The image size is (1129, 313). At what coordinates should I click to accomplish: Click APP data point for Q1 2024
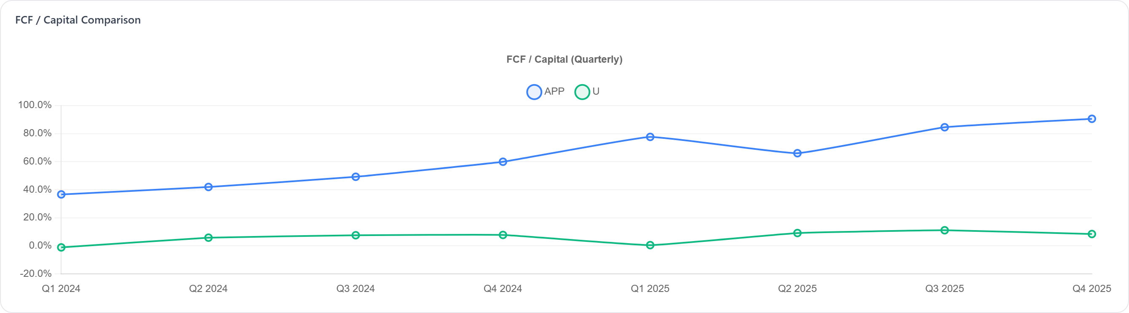tap(62, 194)
